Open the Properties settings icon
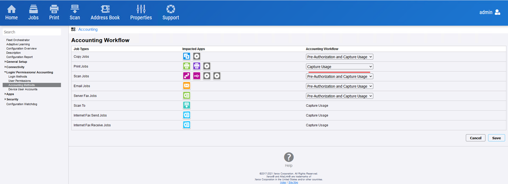This screenshot has width=508, height=184. pos(141,9)
